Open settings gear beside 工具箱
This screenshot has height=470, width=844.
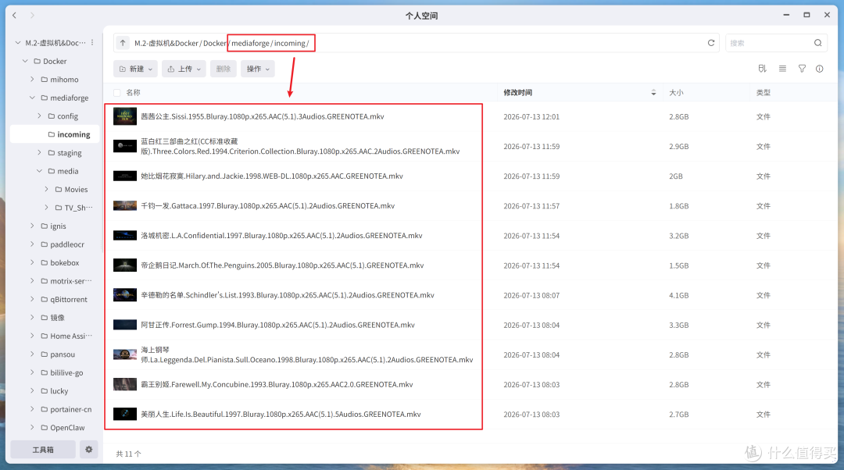click(x=89, y=450)
